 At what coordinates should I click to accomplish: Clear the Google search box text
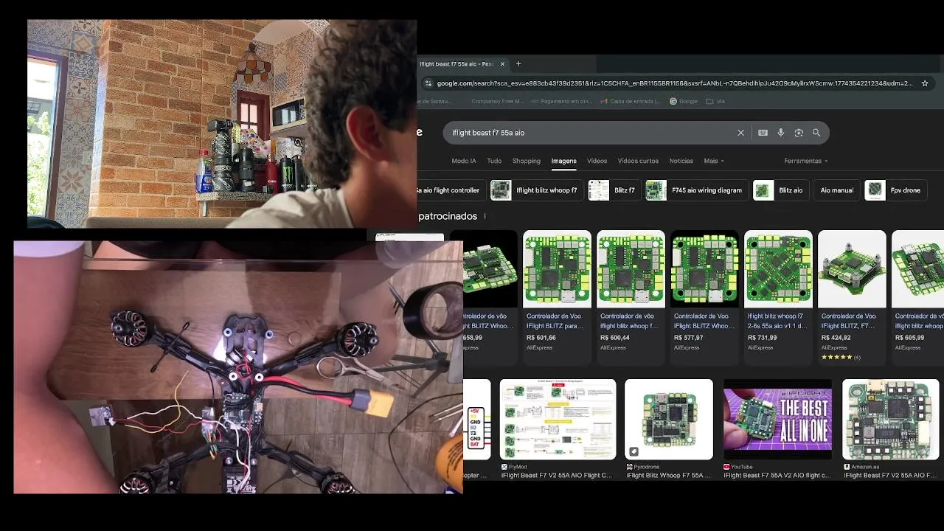(740, 133)
